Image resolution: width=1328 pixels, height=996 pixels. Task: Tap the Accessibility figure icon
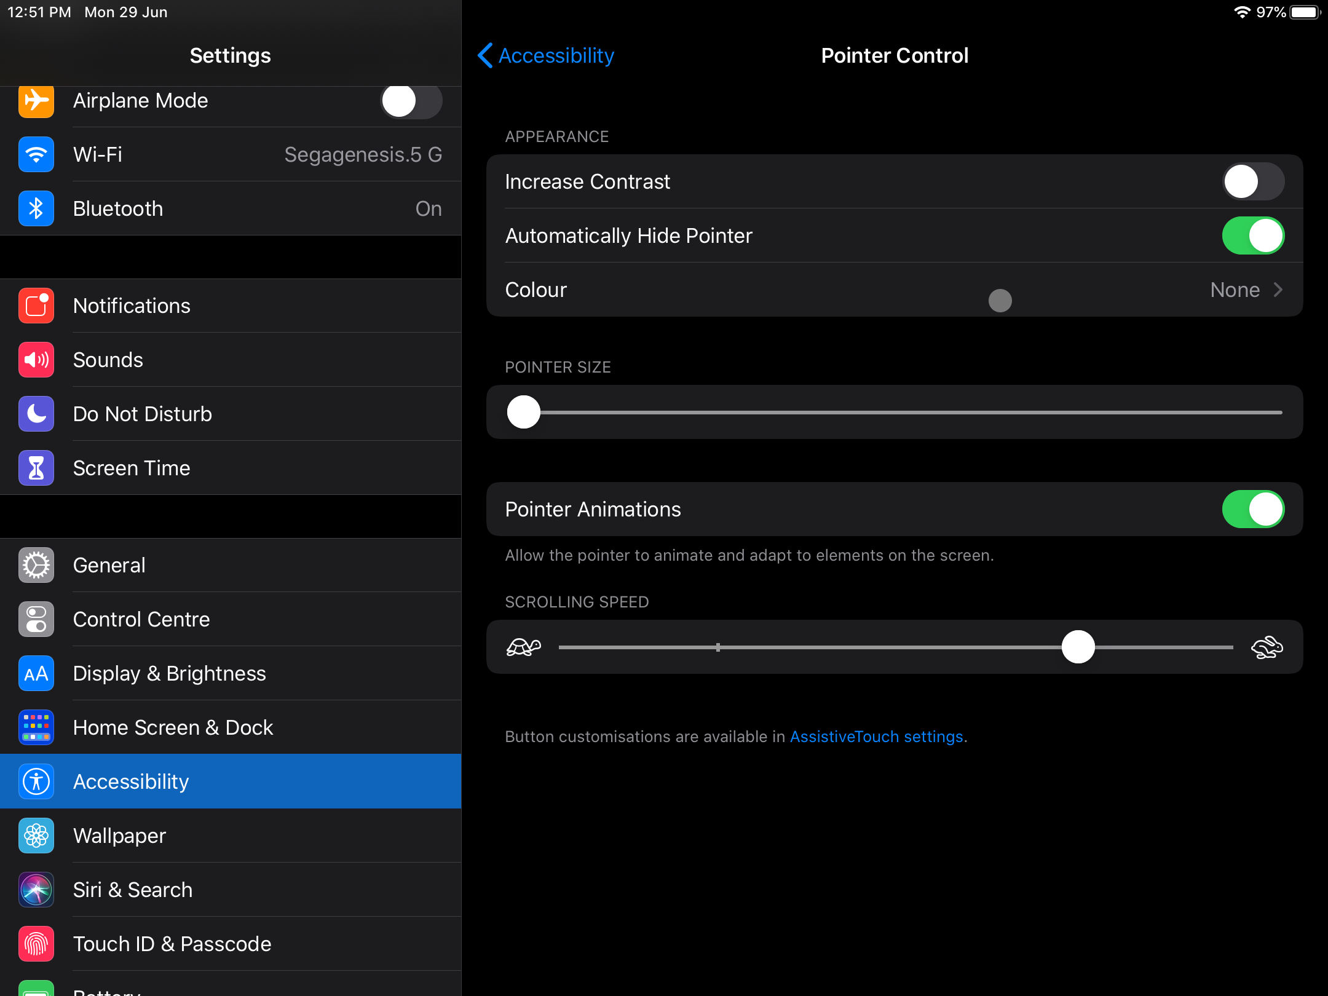[x=36, y=781]
